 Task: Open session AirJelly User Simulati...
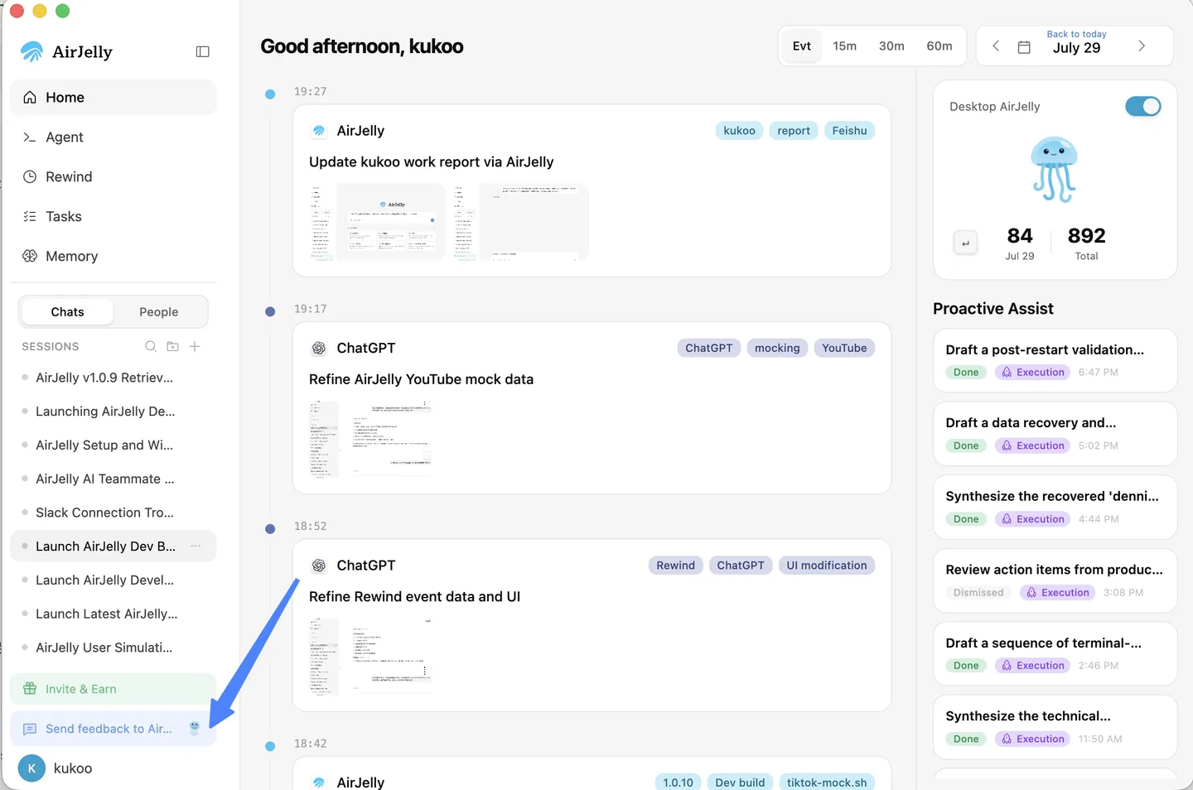click(x=114, y=648)
